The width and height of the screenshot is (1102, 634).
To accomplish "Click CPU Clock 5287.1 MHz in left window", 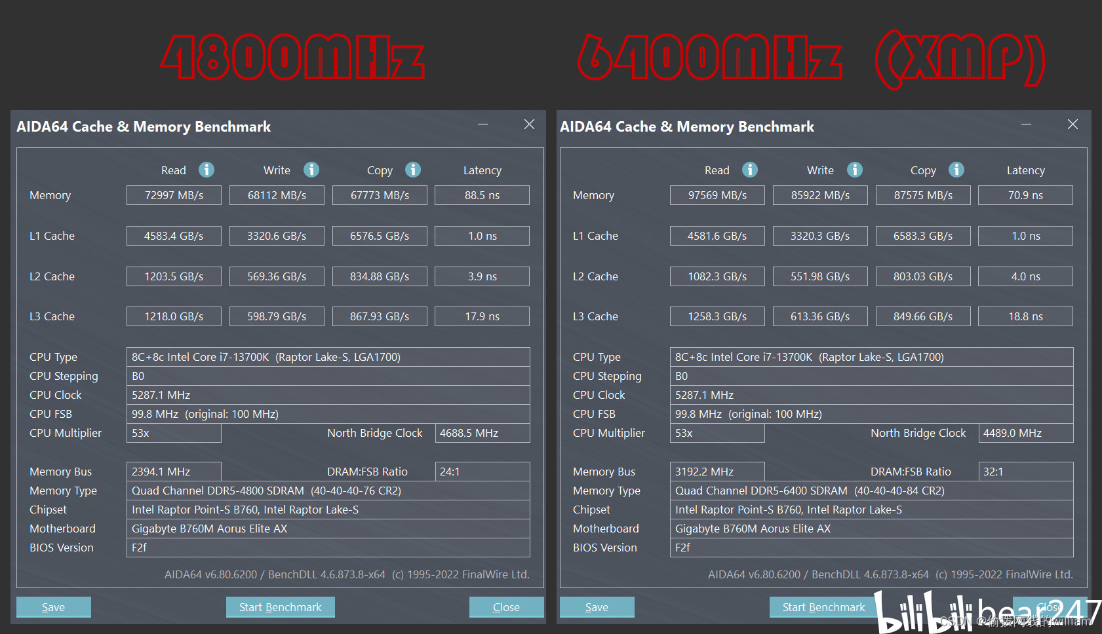I will pos(328,395).
